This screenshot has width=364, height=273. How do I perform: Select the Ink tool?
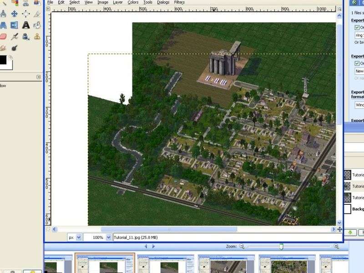click(x=26, y=36)
